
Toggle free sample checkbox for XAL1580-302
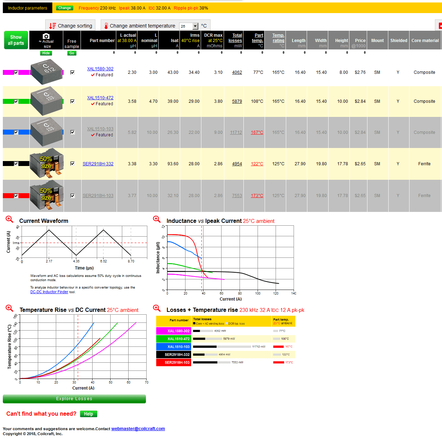(x=72, y=72)
